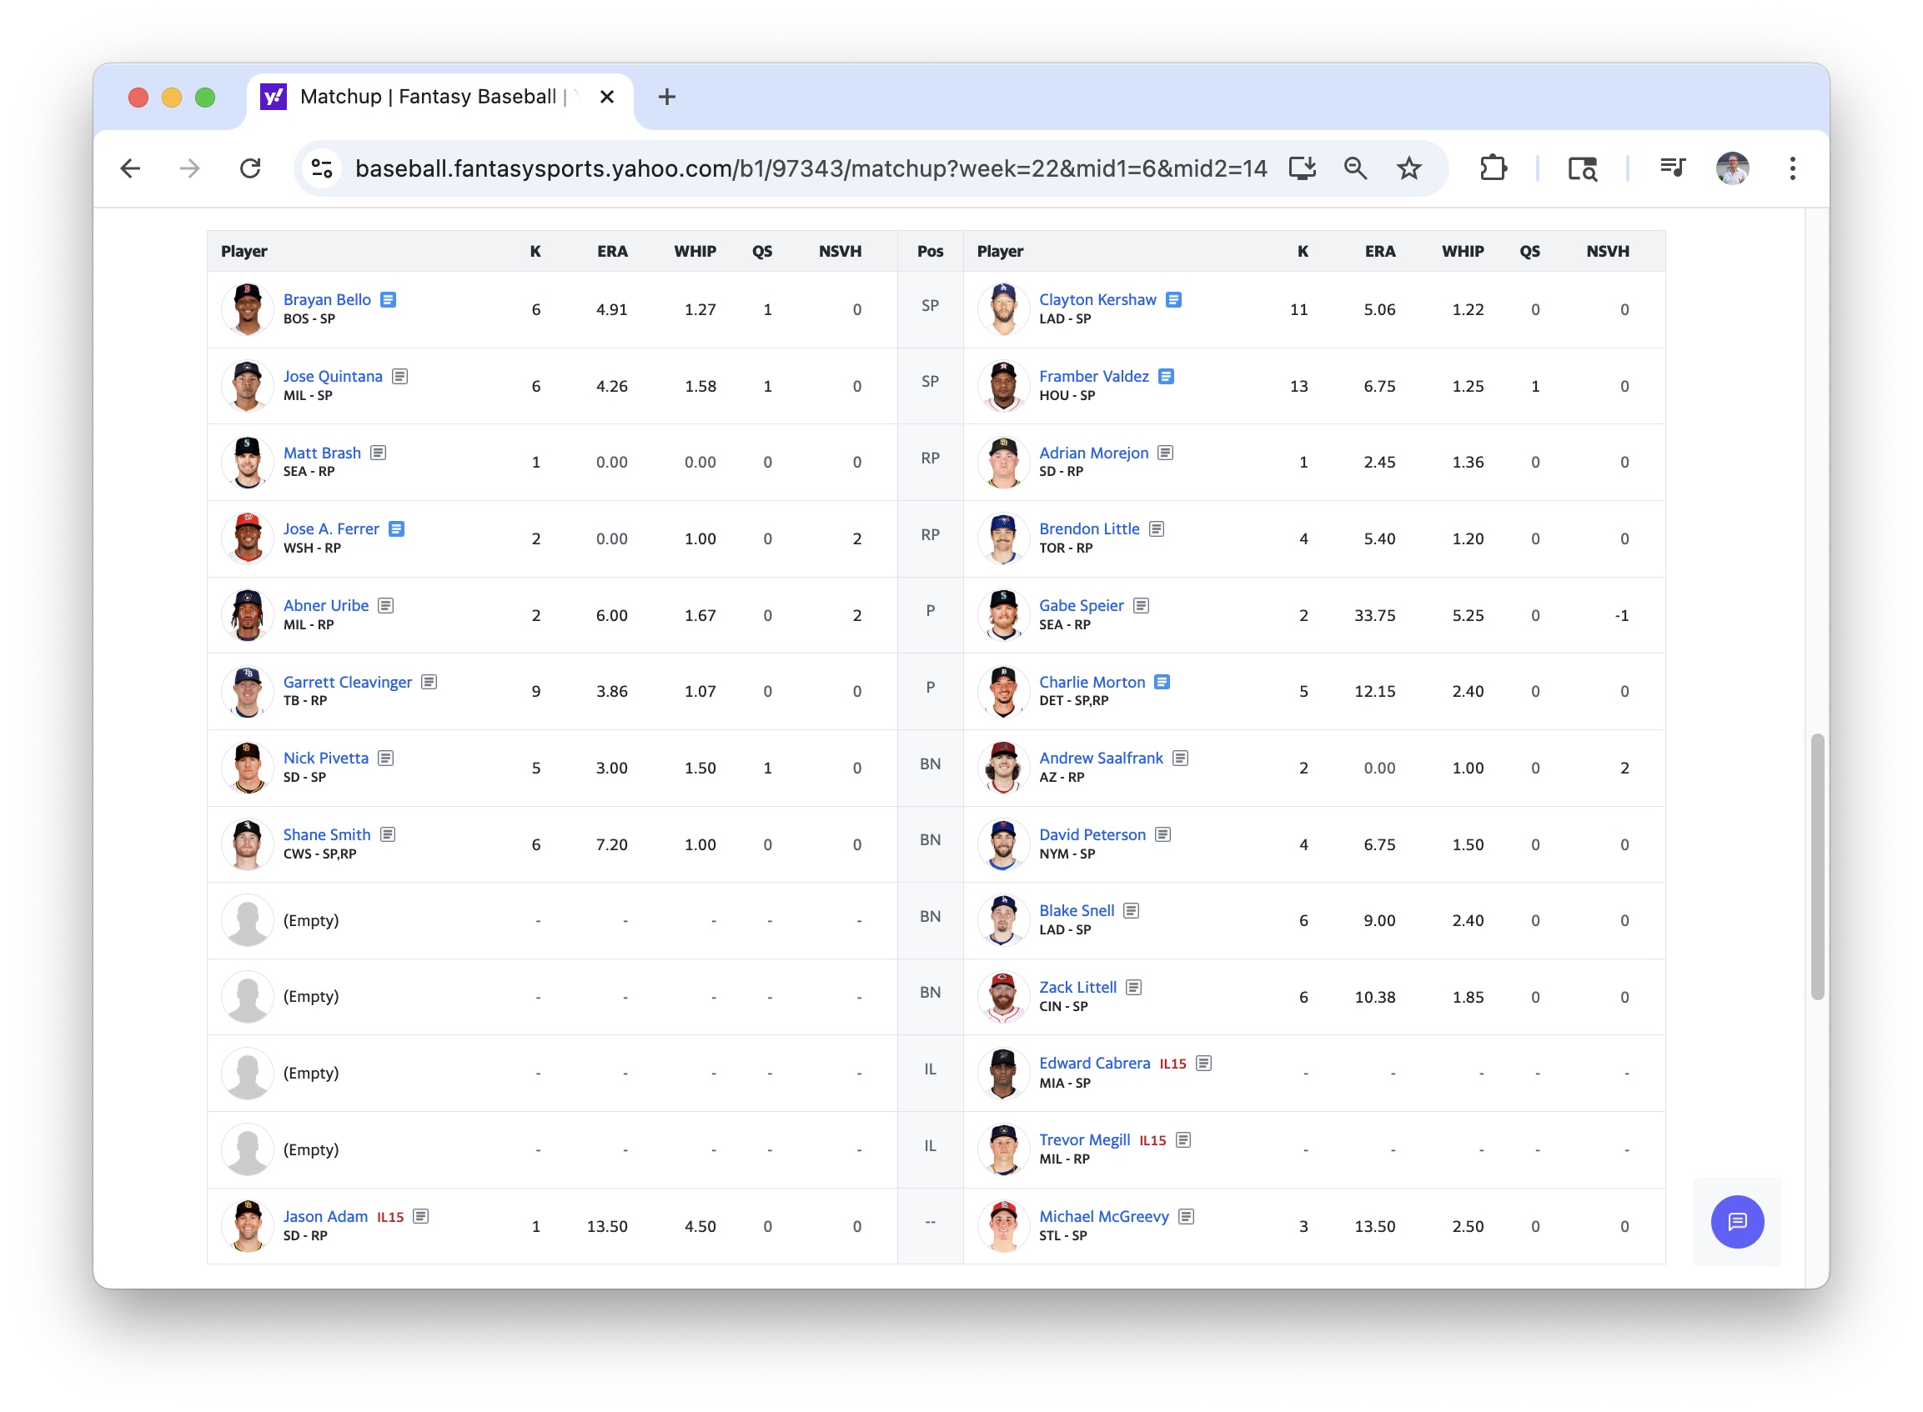The width and height of the screenshot is (1923, 1412).
Task: Open Clayton Kershaw player link
Action: pos(1097,300)
